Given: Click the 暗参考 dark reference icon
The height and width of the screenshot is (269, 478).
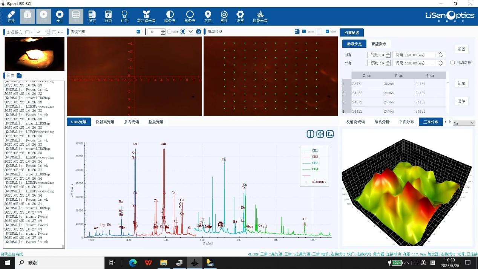Looking at the screenshot, I should [170, 16].
